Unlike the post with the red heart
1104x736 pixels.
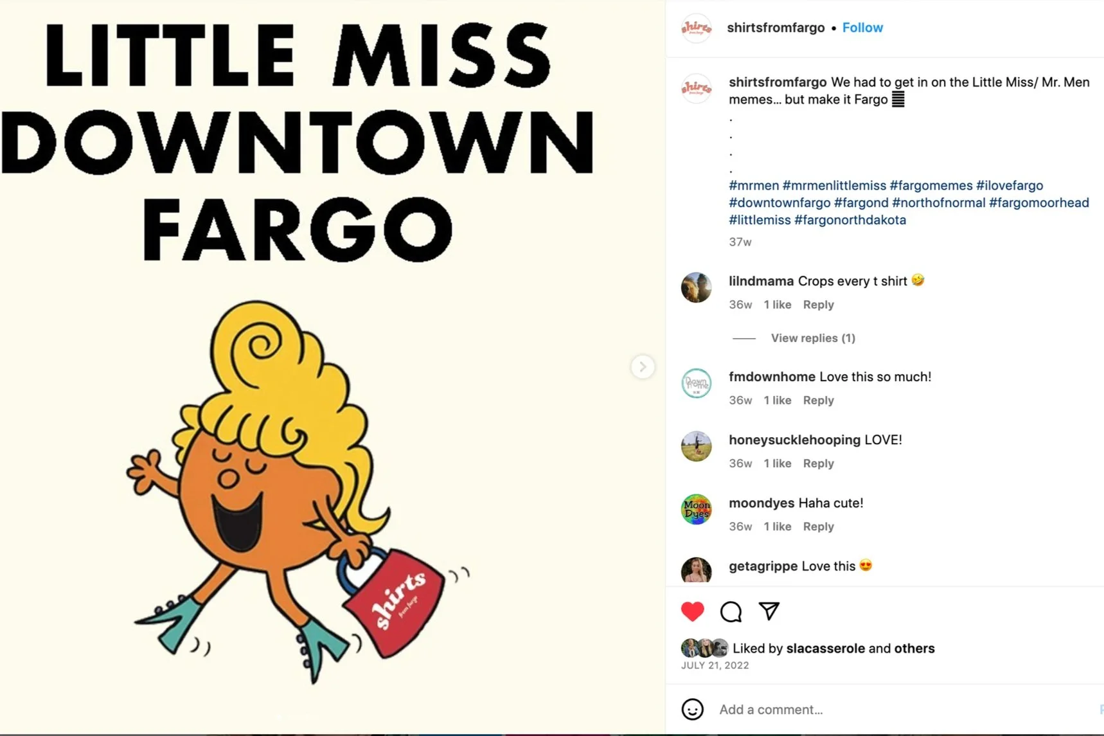(692, 611)
